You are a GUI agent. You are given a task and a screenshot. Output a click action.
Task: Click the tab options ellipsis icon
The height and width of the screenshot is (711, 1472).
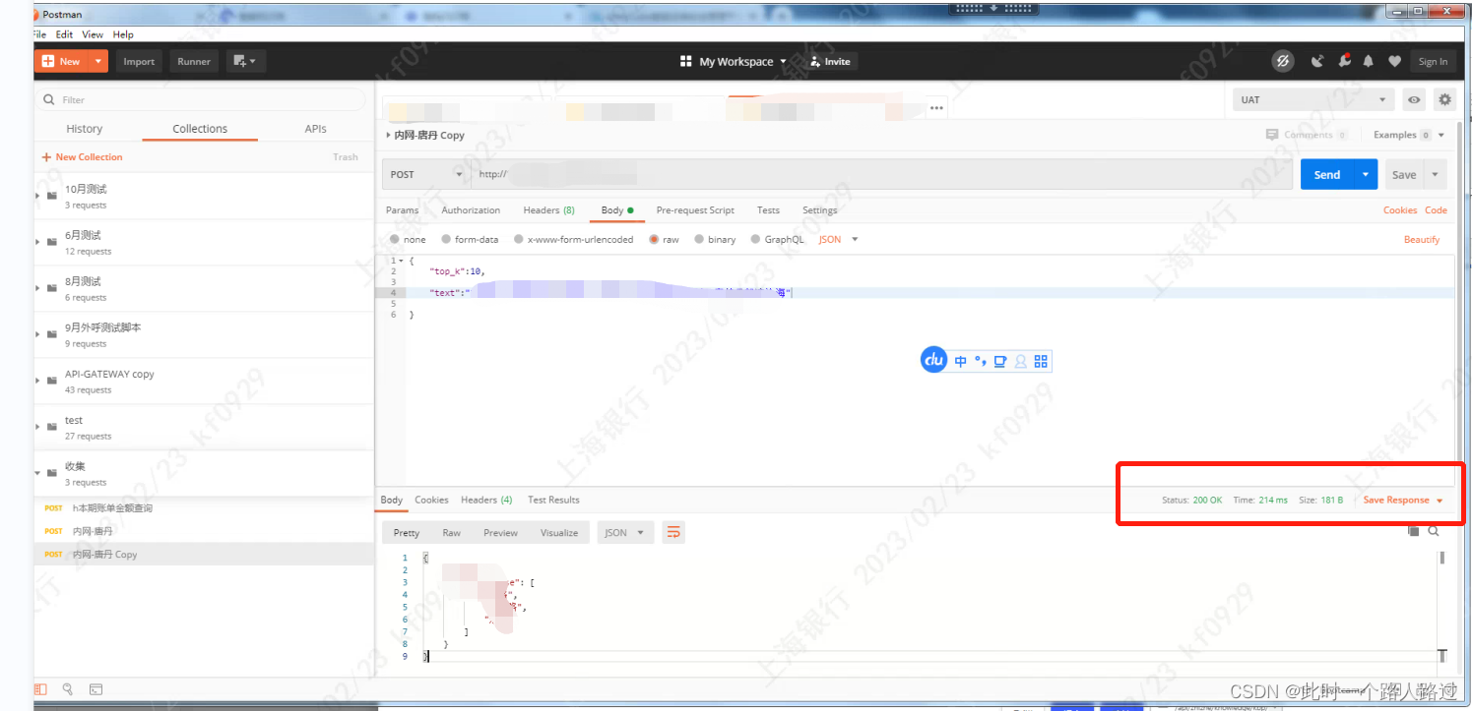point(936,108)
